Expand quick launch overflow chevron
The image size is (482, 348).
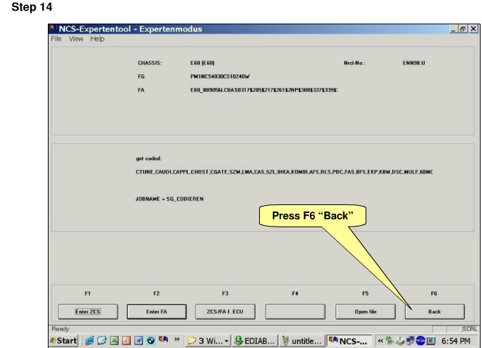point(177,339)
